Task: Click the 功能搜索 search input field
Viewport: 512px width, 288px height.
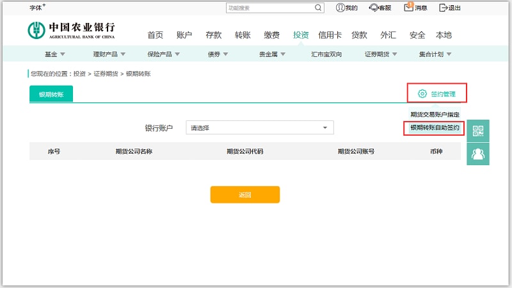Action: coord(270,8)
